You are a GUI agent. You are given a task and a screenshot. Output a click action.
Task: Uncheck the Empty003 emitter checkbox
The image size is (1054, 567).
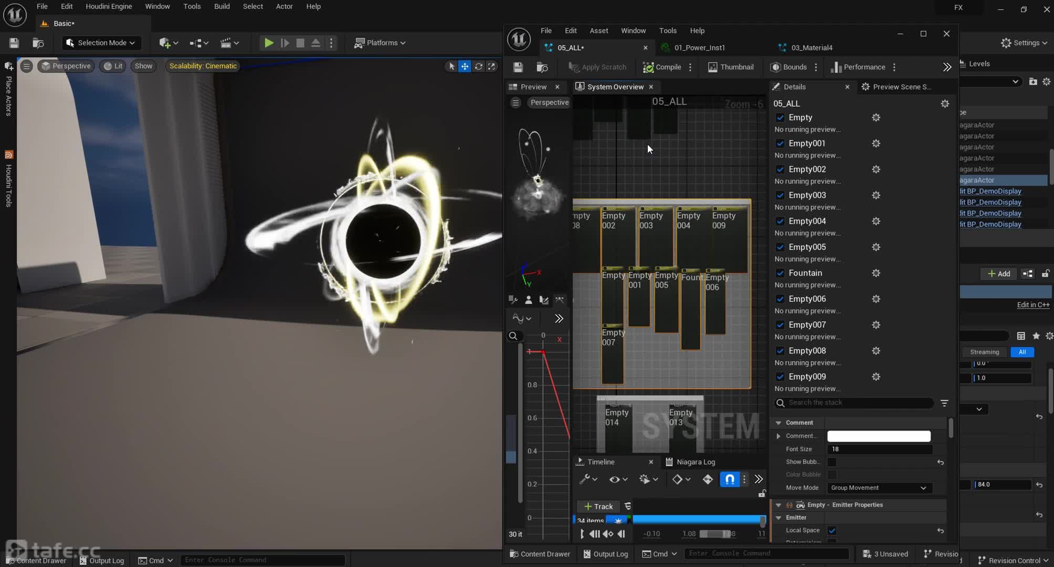[780, 195]
